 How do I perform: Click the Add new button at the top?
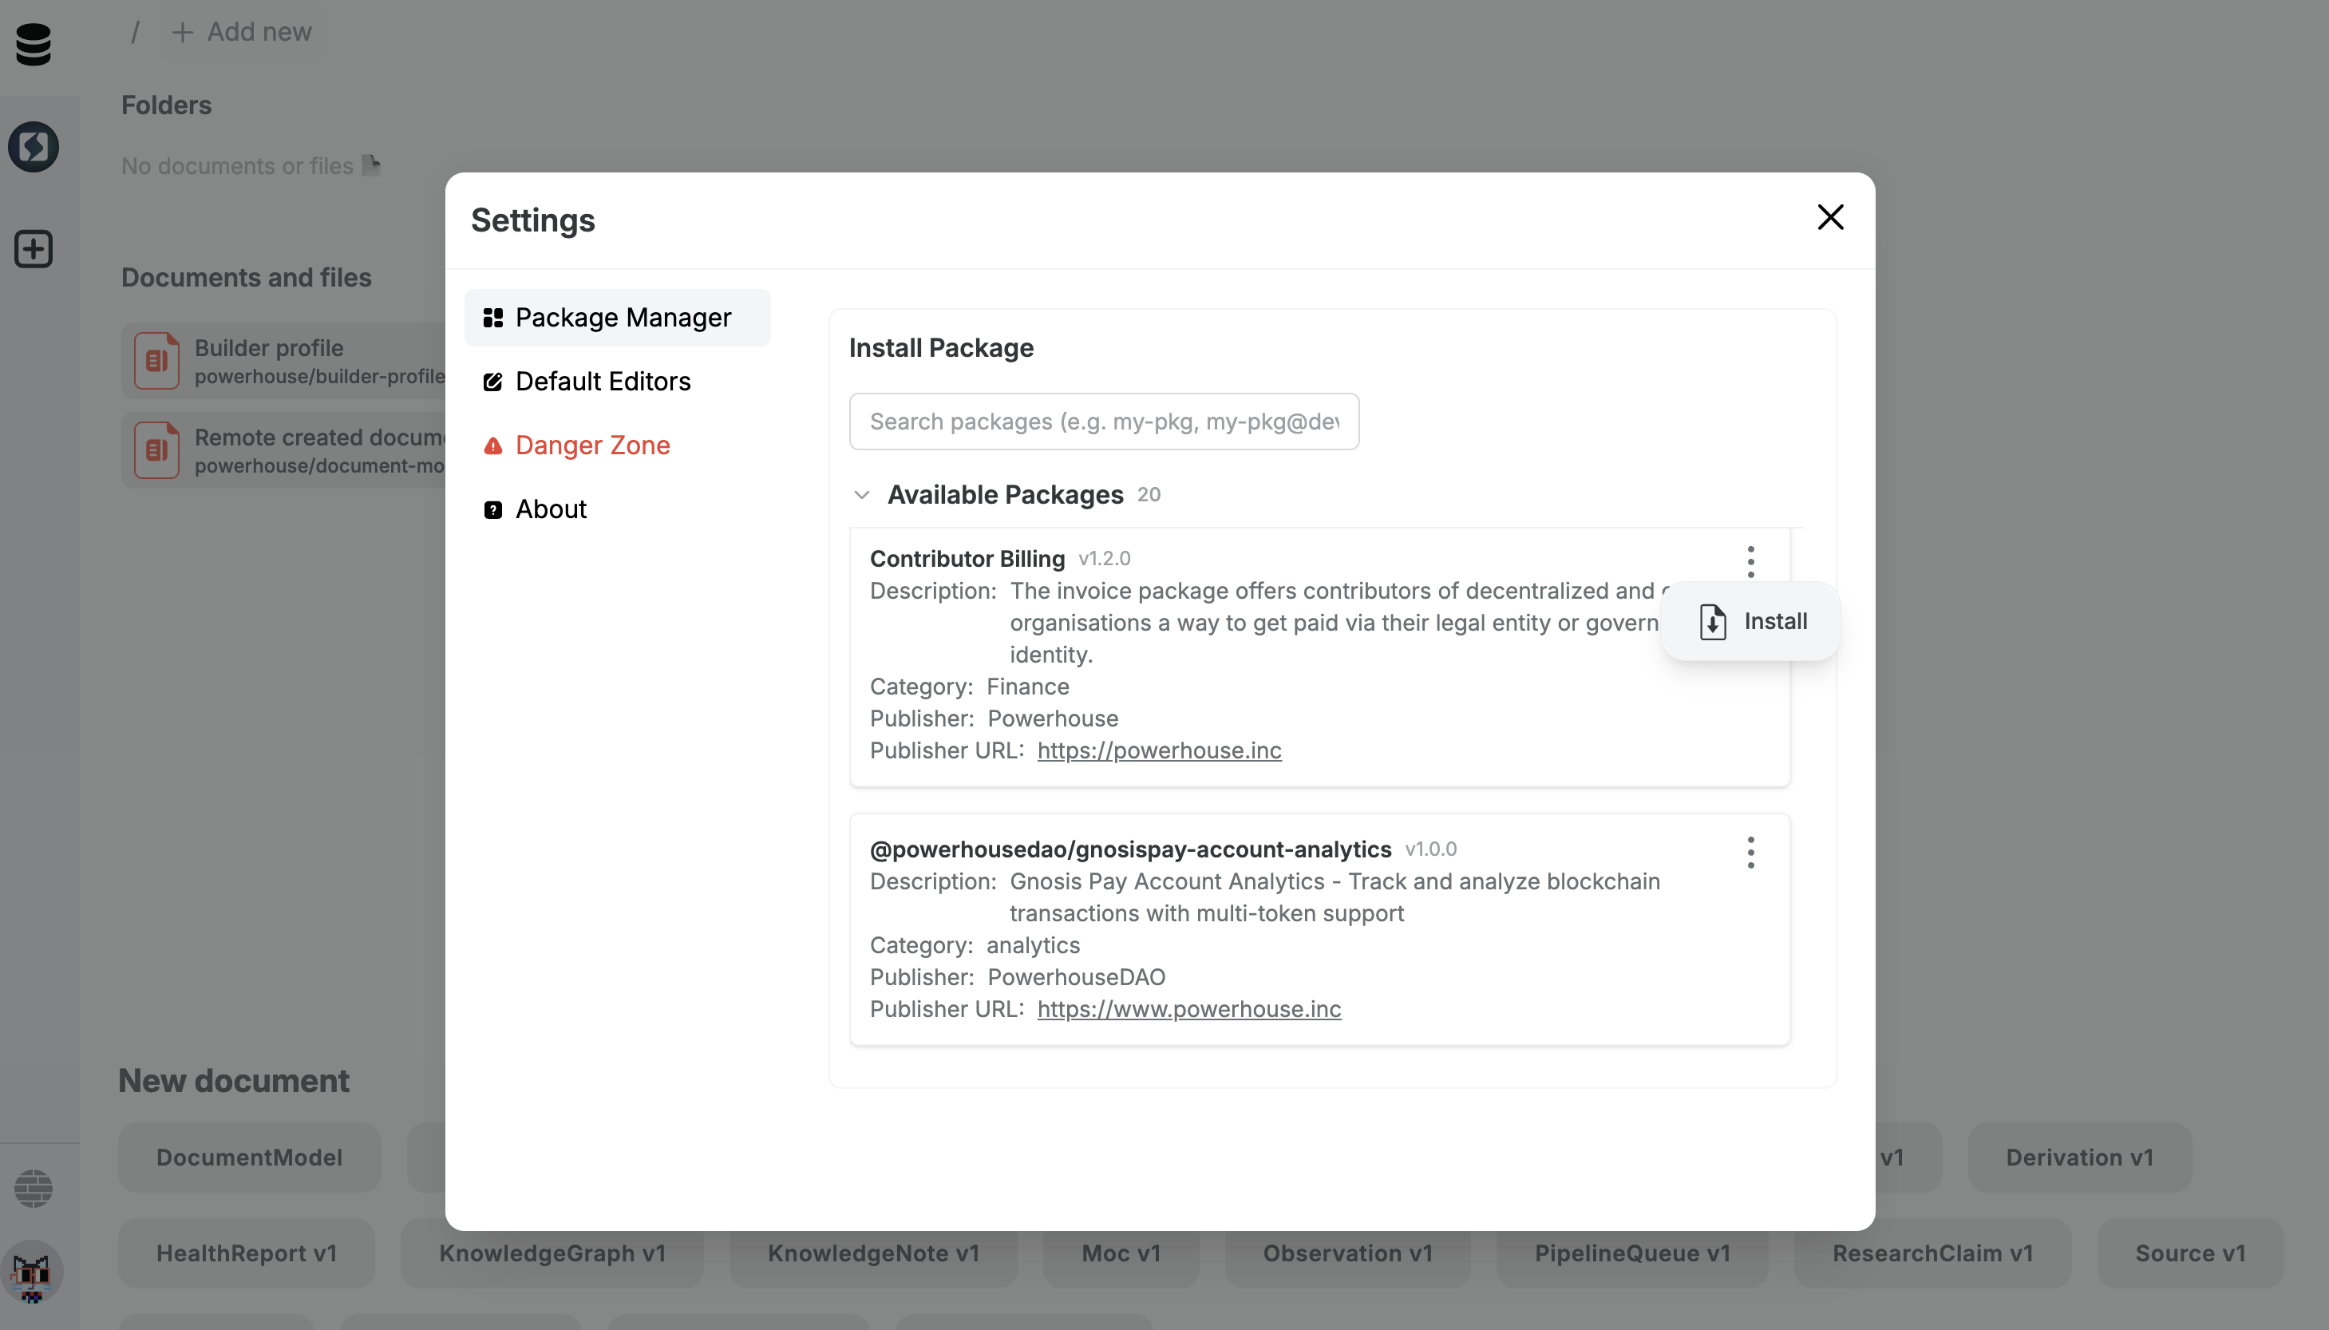pos(240,31)
